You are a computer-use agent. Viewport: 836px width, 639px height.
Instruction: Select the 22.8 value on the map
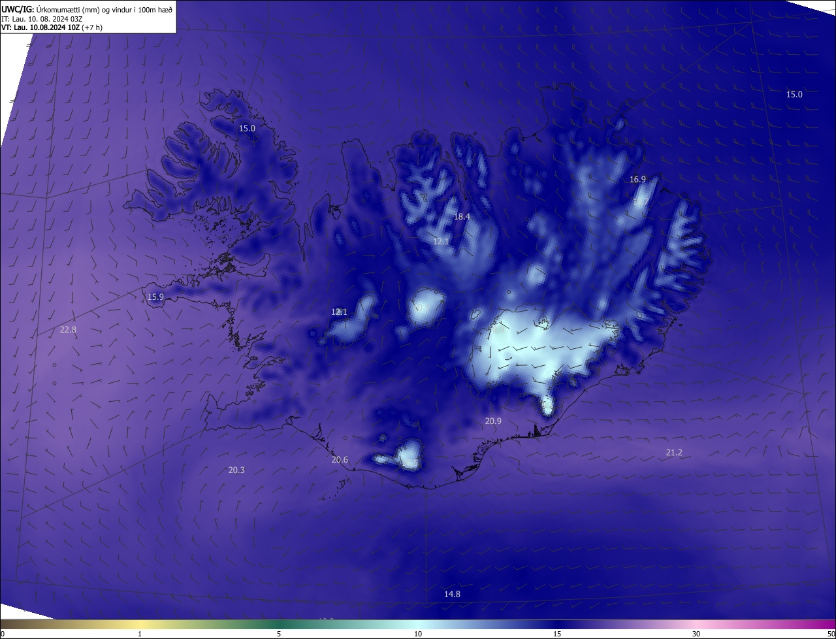tap(68, 330)
